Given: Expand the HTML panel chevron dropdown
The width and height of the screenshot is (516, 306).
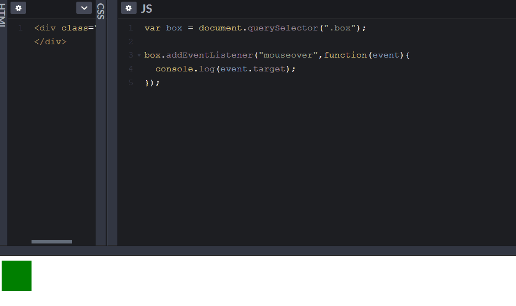Looking at the screenshot, I should coord(84,8).
